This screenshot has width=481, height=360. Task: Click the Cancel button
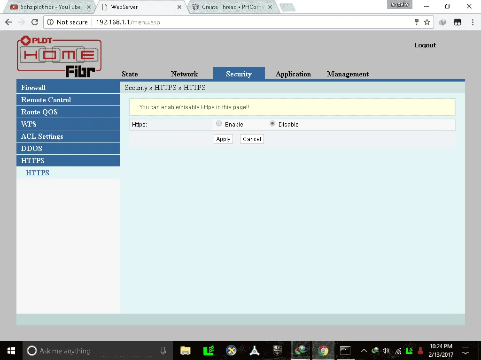pyautogui.click(x=252, y=139)
